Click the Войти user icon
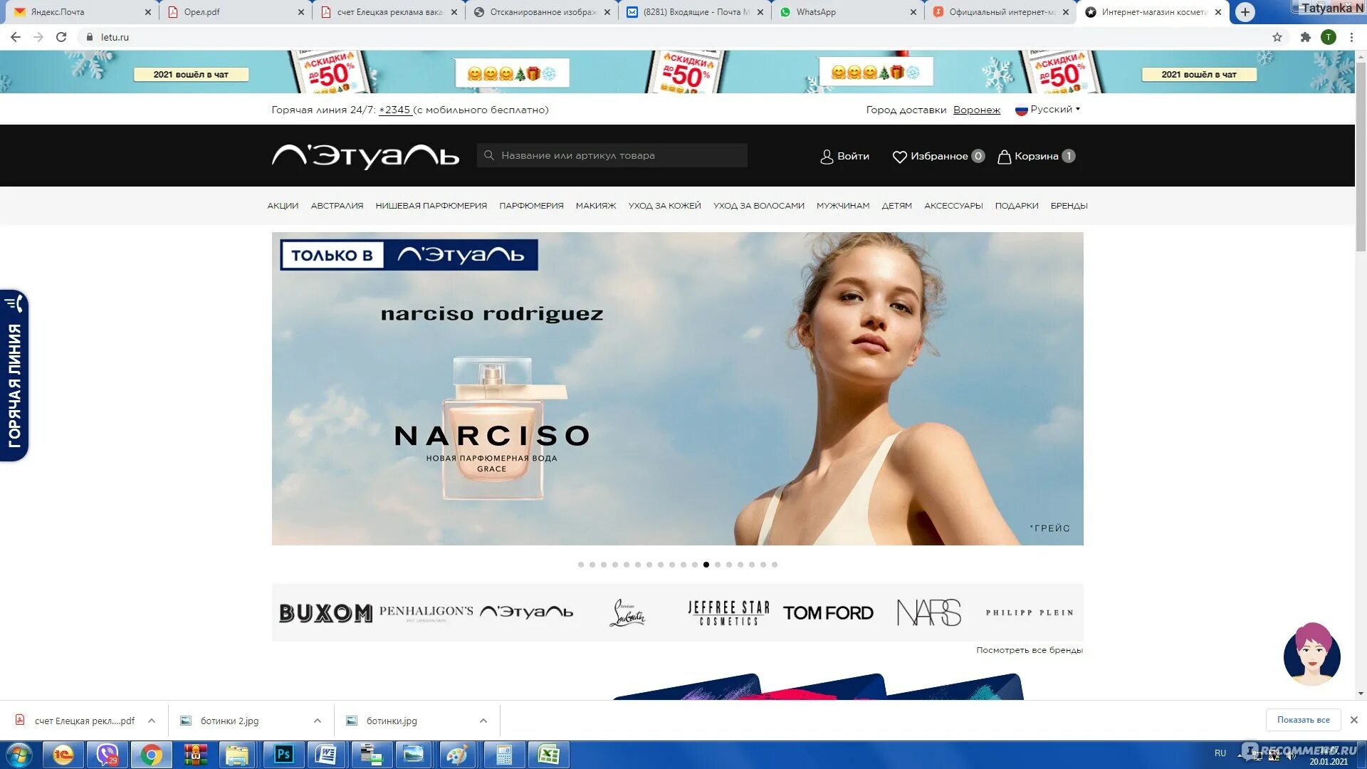Screen dimensions: 1367x769 click(x=826, y=157)
